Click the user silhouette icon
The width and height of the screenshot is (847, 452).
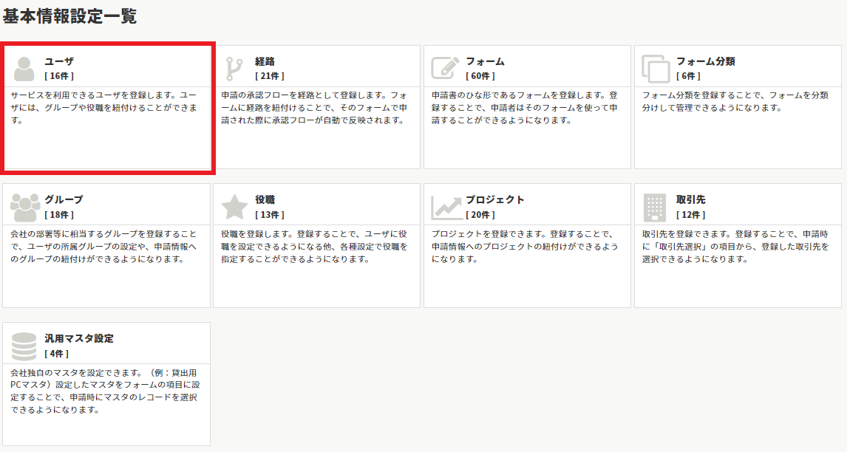(x=24, y=69)
